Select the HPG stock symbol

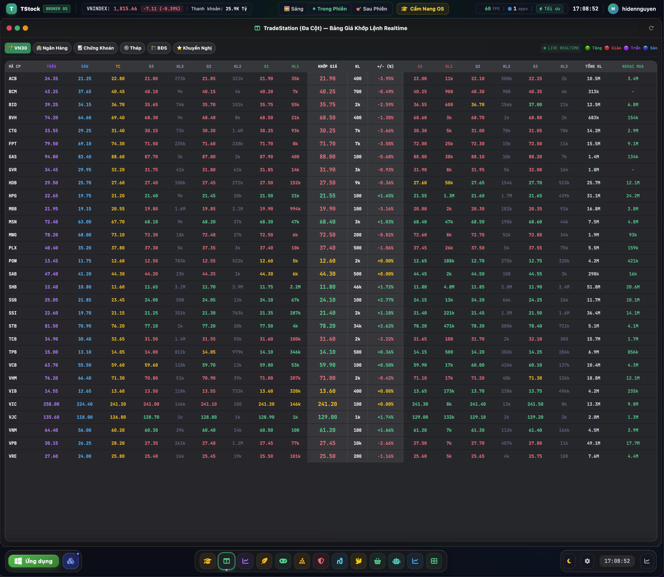(13, 196)
